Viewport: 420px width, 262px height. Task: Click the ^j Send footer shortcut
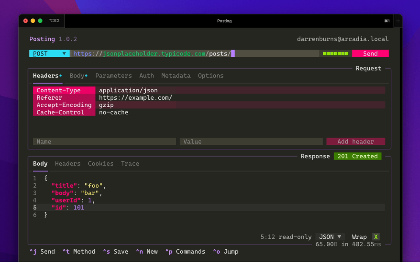point(42,252)
